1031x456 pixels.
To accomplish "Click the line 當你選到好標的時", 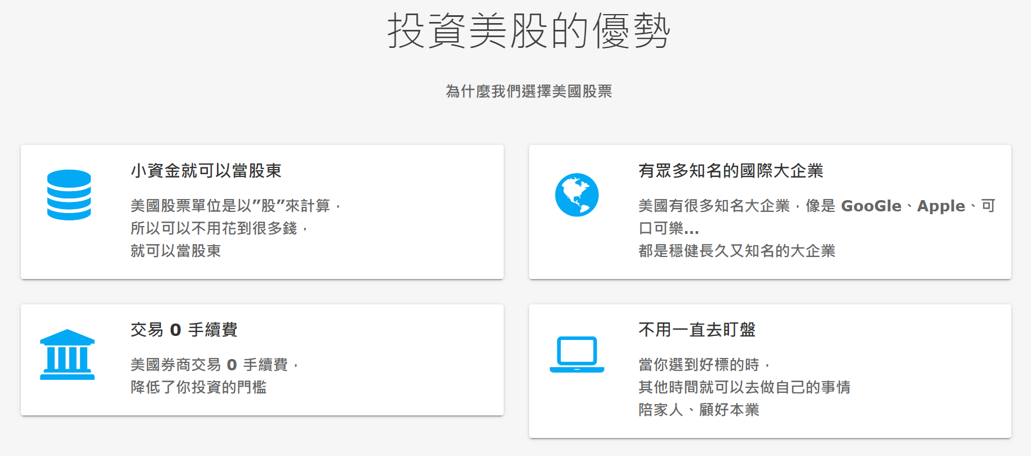I will 704,365.
